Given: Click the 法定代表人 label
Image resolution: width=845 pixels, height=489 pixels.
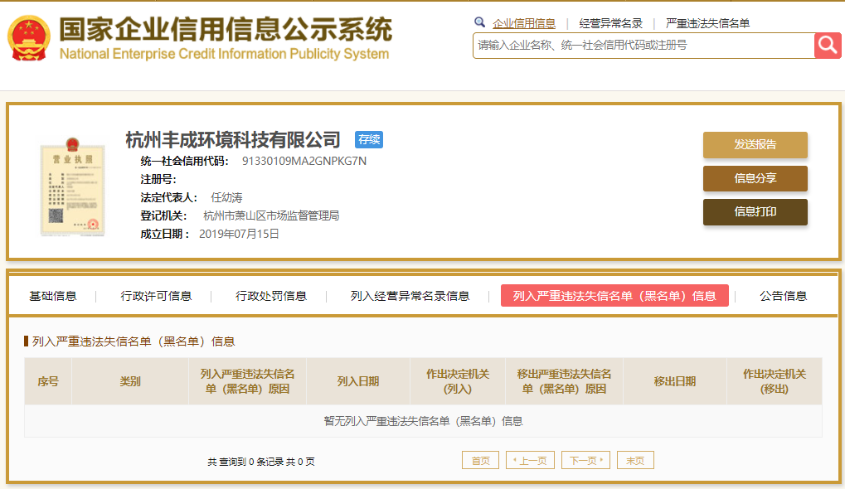Looking at the screenshot, I should click(x=168, y=197).
